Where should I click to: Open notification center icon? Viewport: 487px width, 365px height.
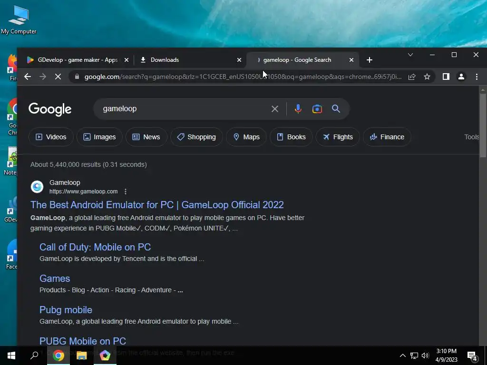coord(472,355)
